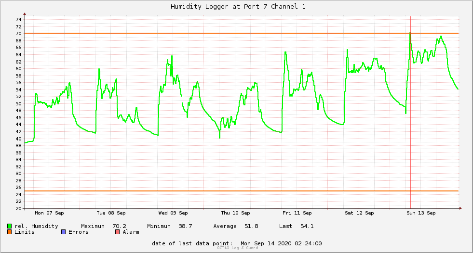This screenshot has height=253, width=473.
Task: Click the Minimum value 38.7
Action: click(x=185, y=226)
